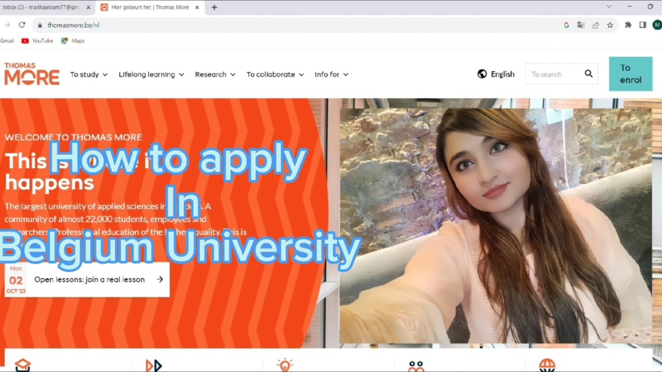
Task: Click the globe language icon
Action: tap(482, 74)
